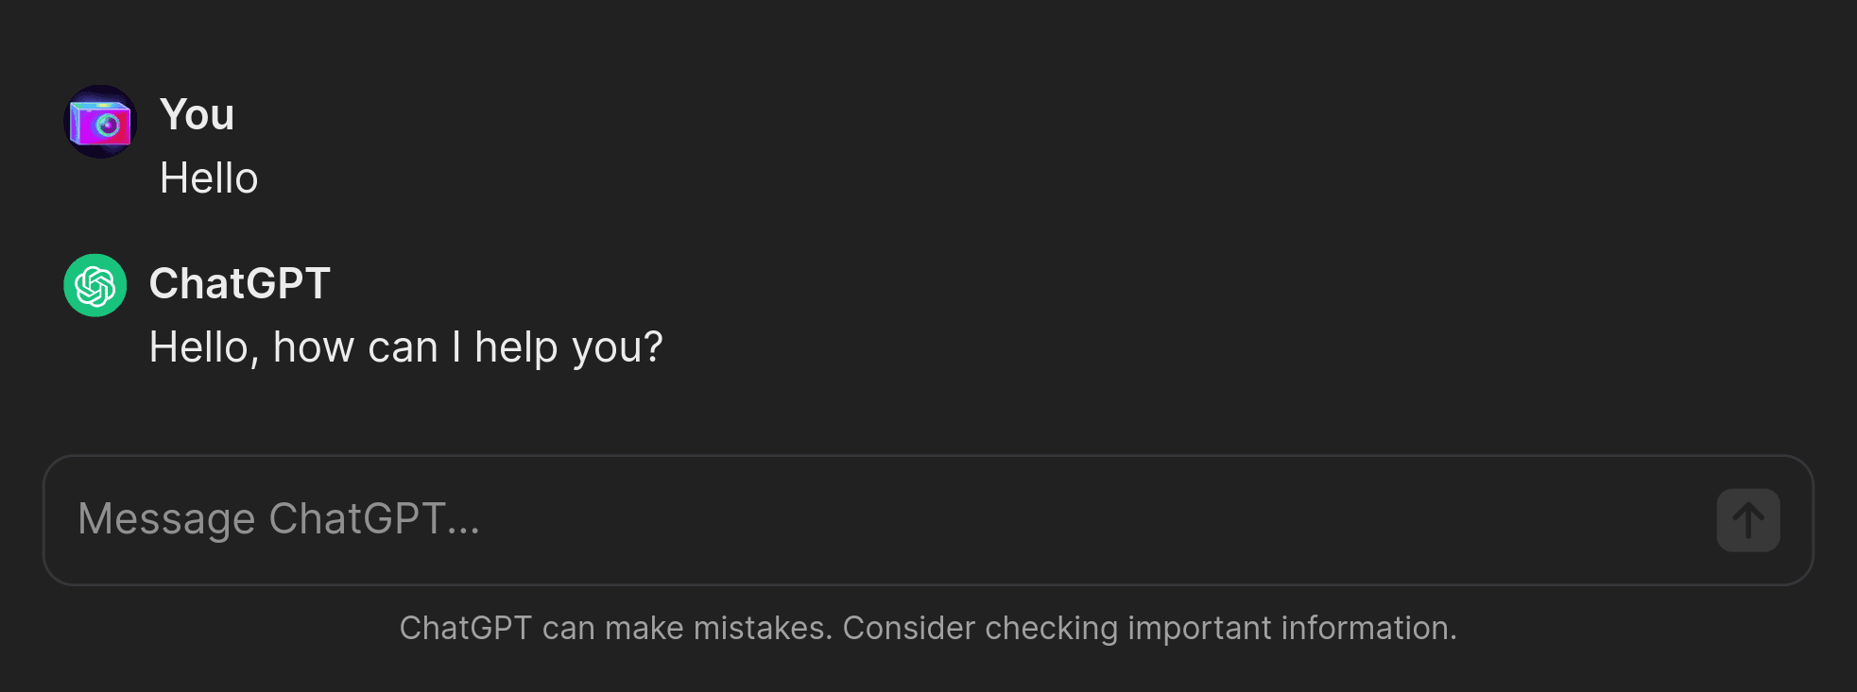Click the green ChatGPT logo avatar

pyautogui.click(x=95, y=285)
